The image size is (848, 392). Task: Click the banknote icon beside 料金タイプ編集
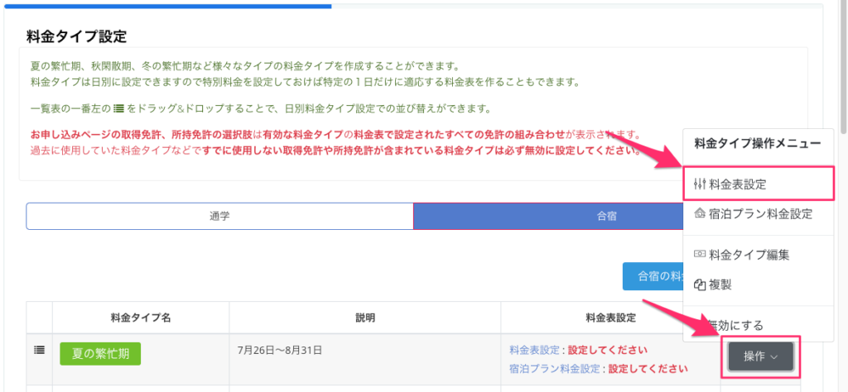699,255
